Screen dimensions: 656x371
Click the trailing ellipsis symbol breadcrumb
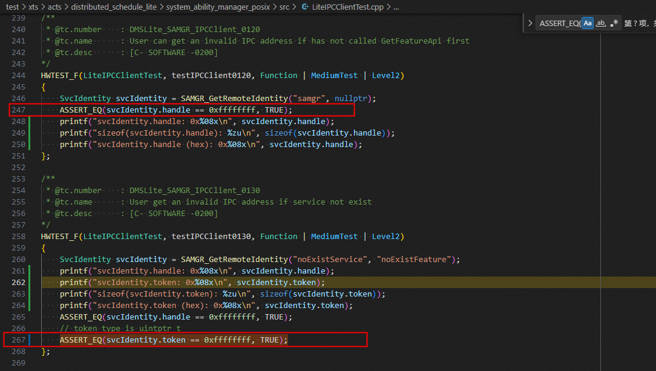[x=396, y=7]
